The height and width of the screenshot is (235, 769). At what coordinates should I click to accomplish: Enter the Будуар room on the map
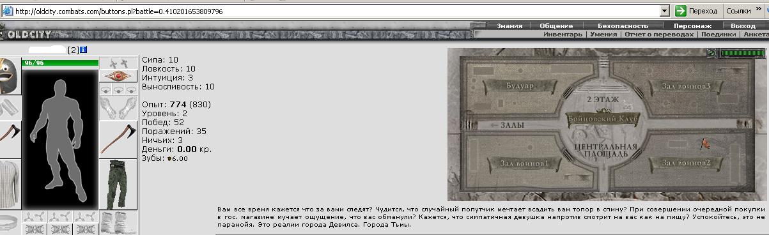(518, 86)
